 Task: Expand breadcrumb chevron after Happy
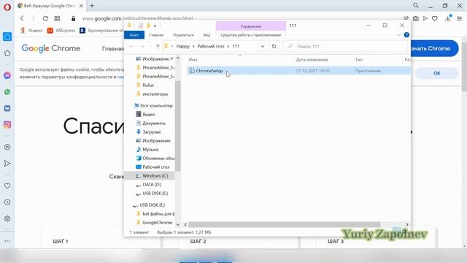point(193,46)
